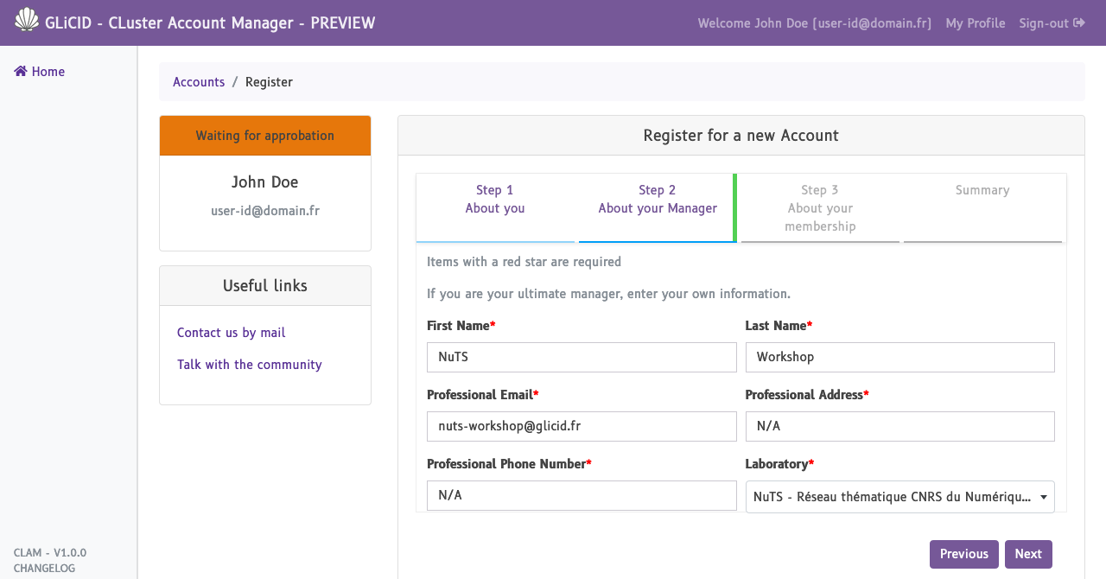Click the Home house icon in sidebar
This screenshot has width=1106, height=579.
pos(21,72)
